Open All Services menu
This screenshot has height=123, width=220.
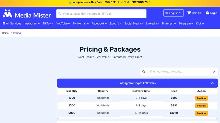coord(12,23)
